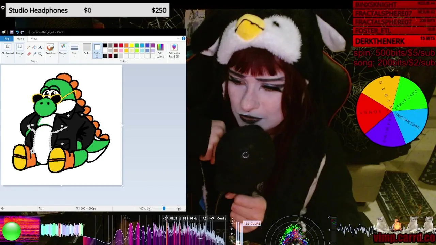Select the Pencil tool in Paint
This screenshot has width=436, height=245.
point(29,47)
